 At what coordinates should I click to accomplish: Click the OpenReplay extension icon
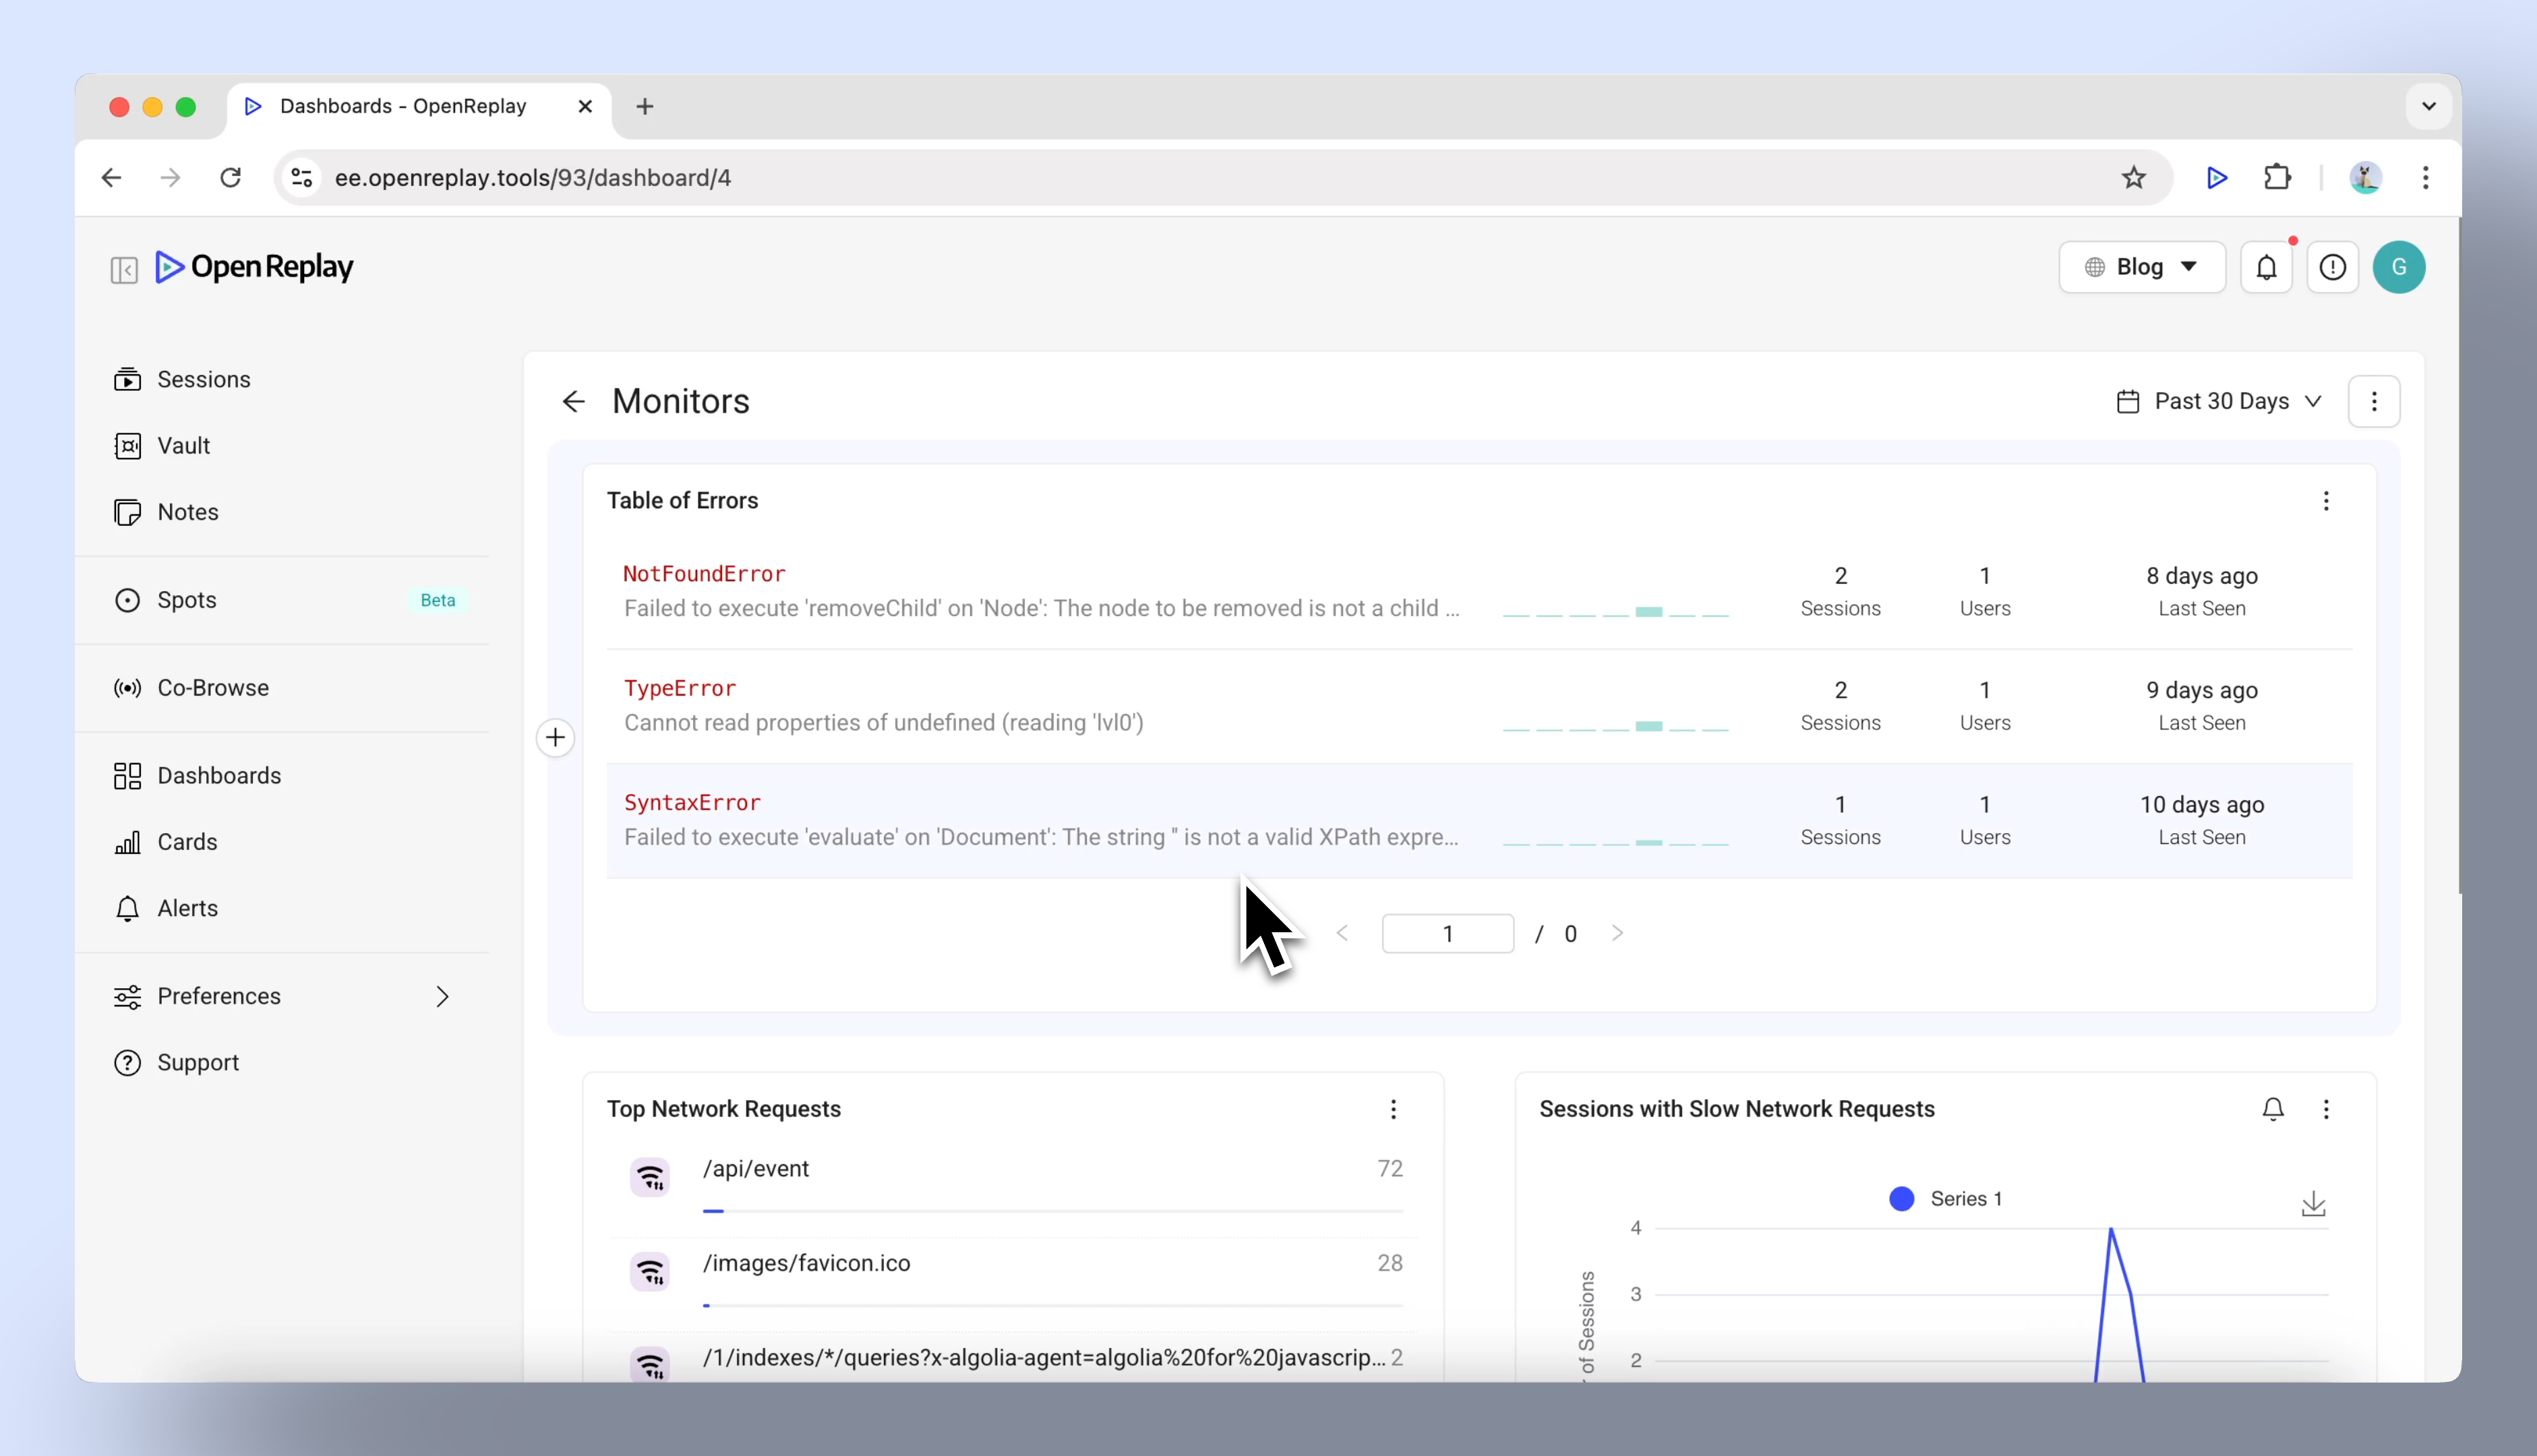(x=2216, y=178)
